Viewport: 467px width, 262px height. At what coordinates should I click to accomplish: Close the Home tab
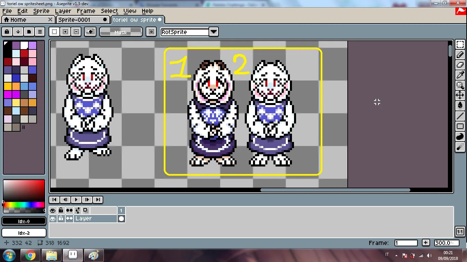coord(50,20)
